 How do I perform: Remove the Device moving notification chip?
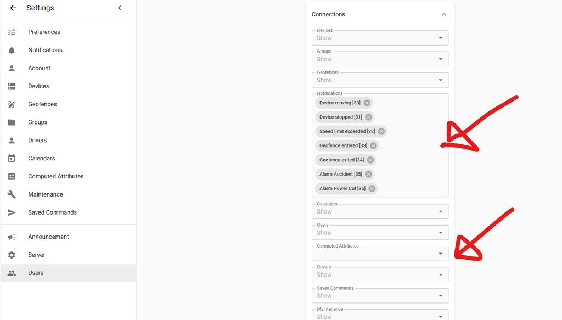click(366, 103)
